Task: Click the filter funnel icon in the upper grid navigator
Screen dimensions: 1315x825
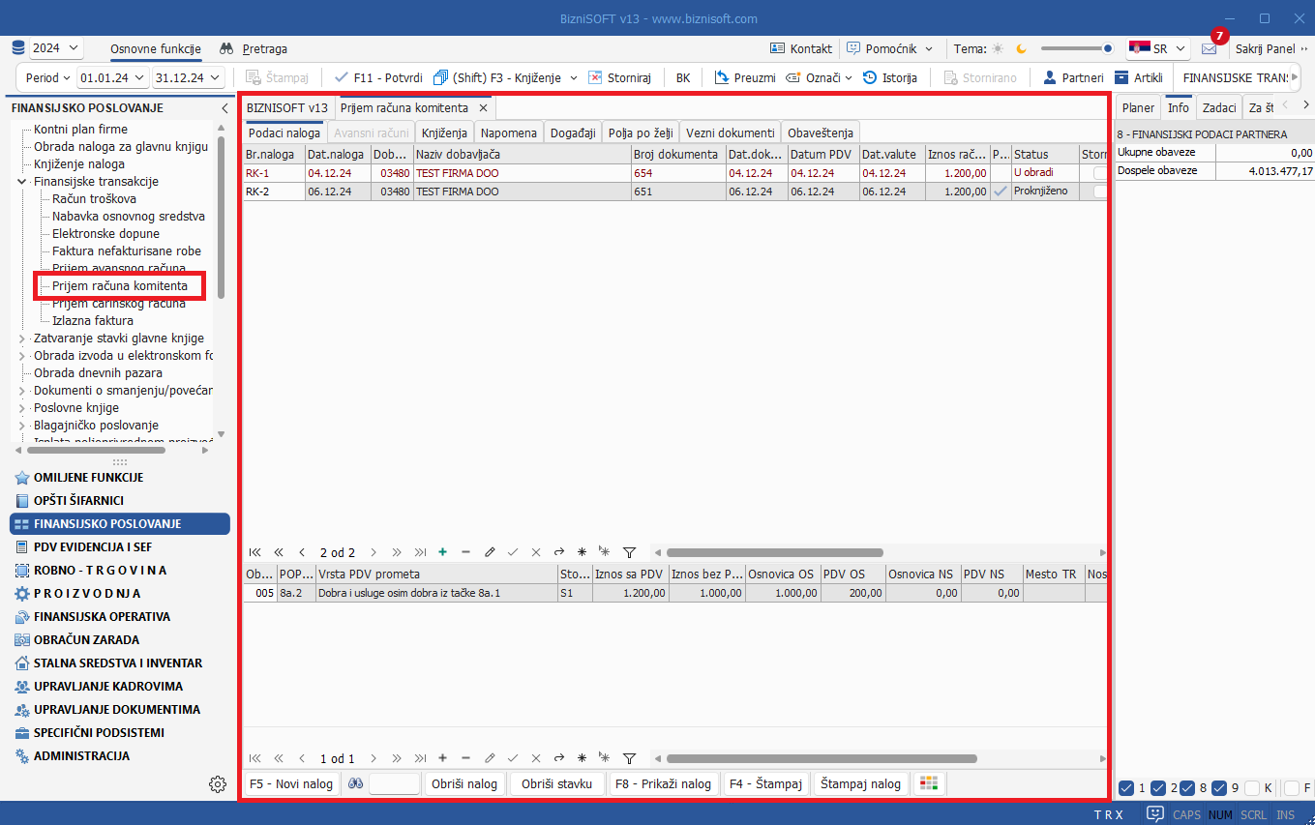Action: [629, 552]
